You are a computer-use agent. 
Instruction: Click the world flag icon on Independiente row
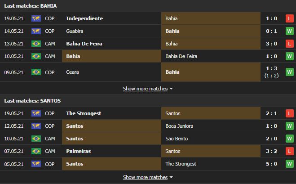(36, 18)
